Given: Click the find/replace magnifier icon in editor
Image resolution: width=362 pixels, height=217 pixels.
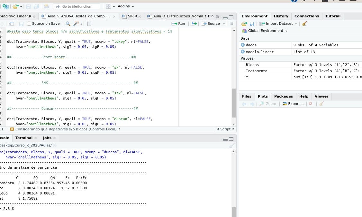Looking at the screenshot, I should click(x=68, y=24).
